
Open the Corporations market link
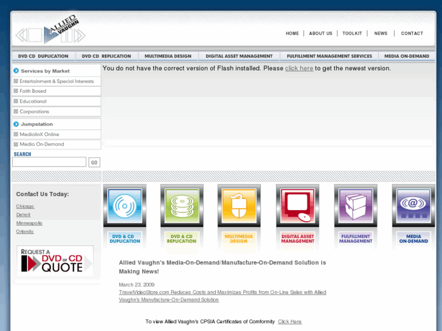click(35, 112)
